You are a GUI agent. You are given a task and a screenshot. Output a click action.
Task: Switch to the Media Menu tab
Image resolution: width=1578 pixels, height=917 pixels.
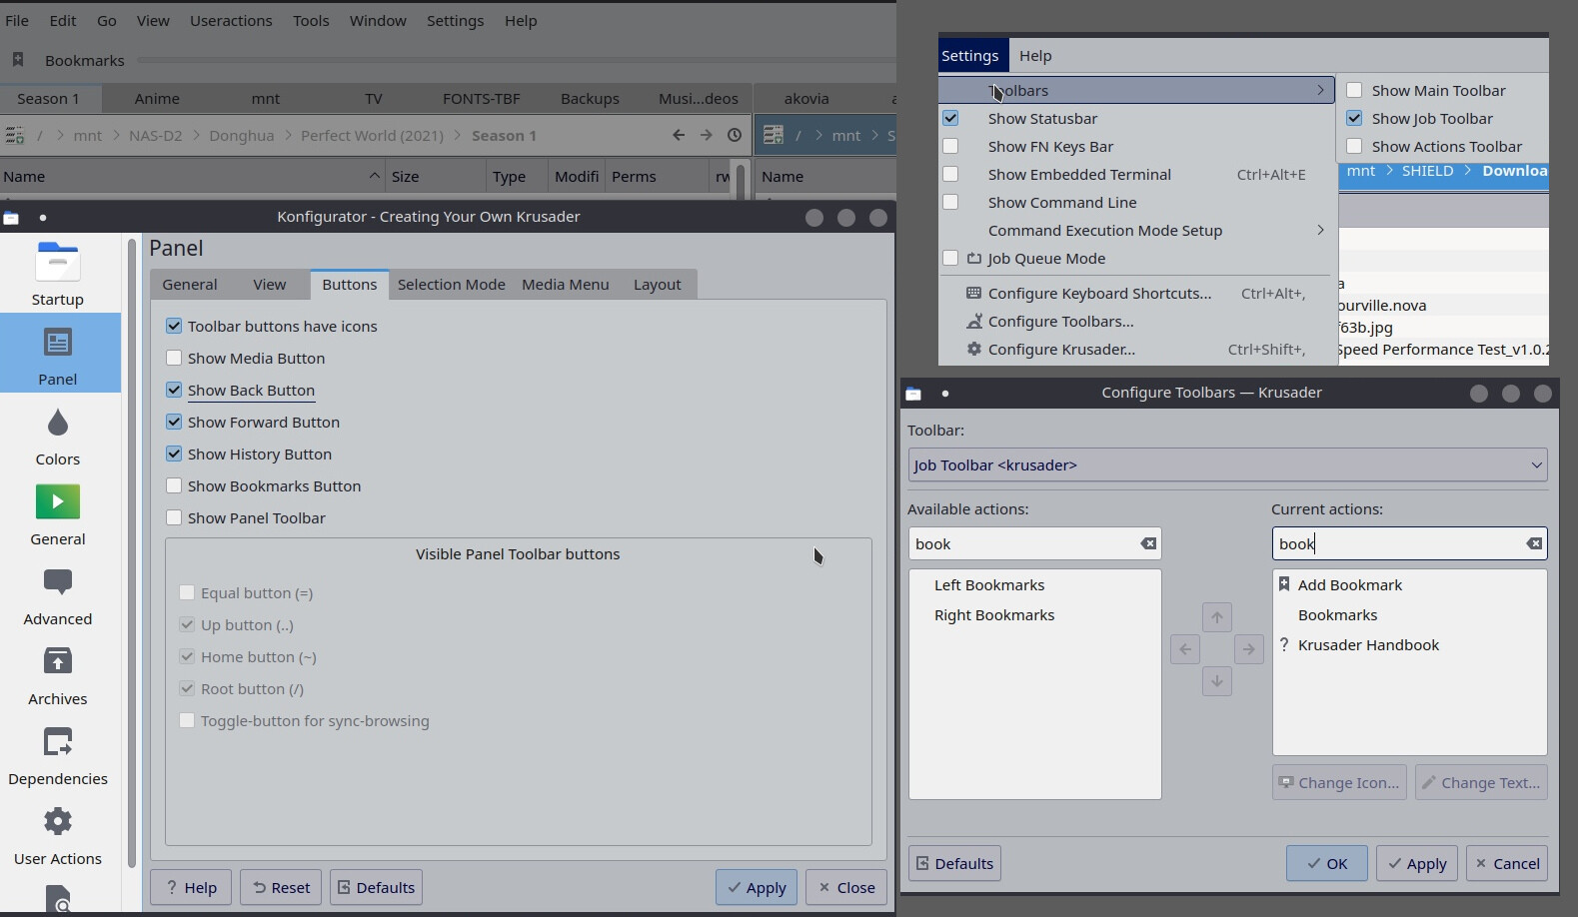(565, 284)
